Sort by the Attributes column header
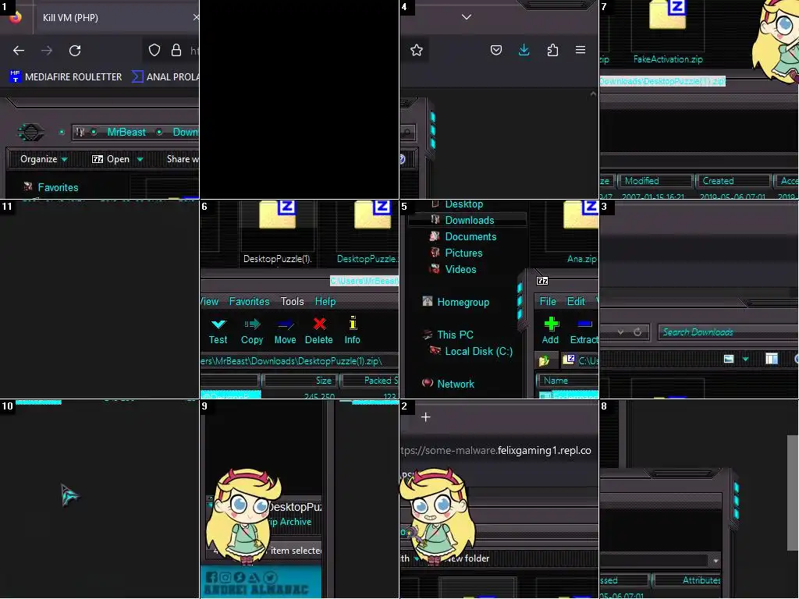Screen dimensions: 799x599 coord(688,580)
